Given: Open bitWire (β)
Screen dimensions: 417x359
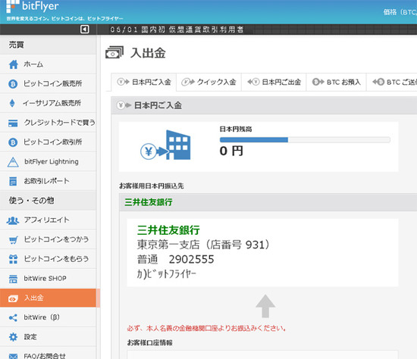Looking at the screenshot, I should [x=48, y=317].
